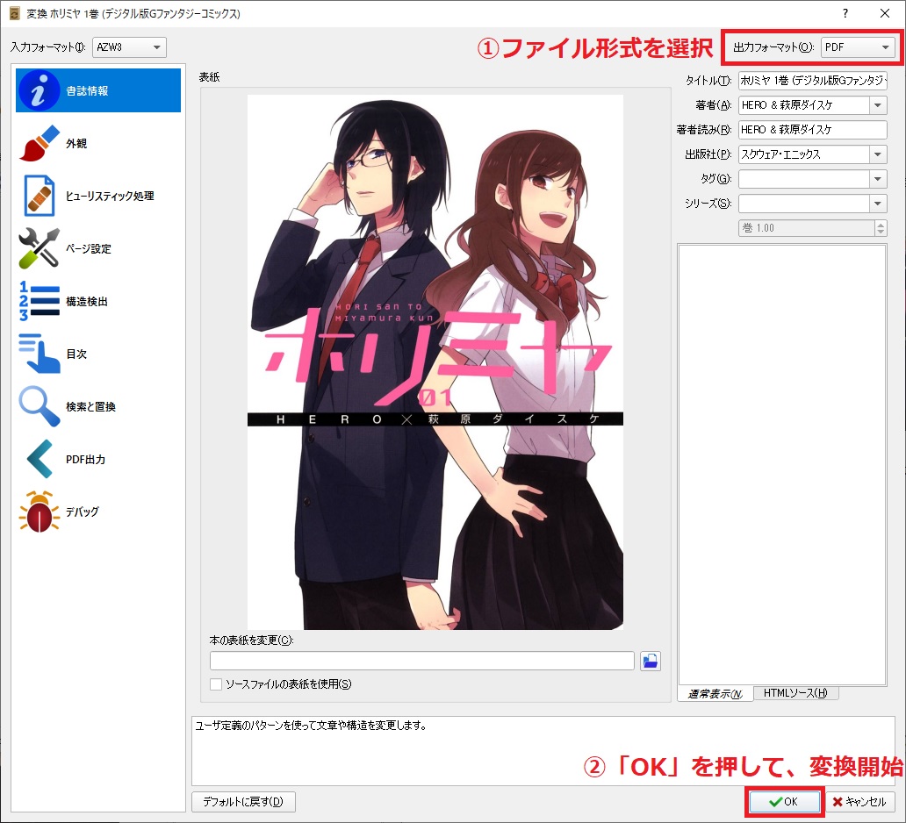Open the 書誌情報 metadata section
This screenshot has height=823, width=906.
coord(98,90)
